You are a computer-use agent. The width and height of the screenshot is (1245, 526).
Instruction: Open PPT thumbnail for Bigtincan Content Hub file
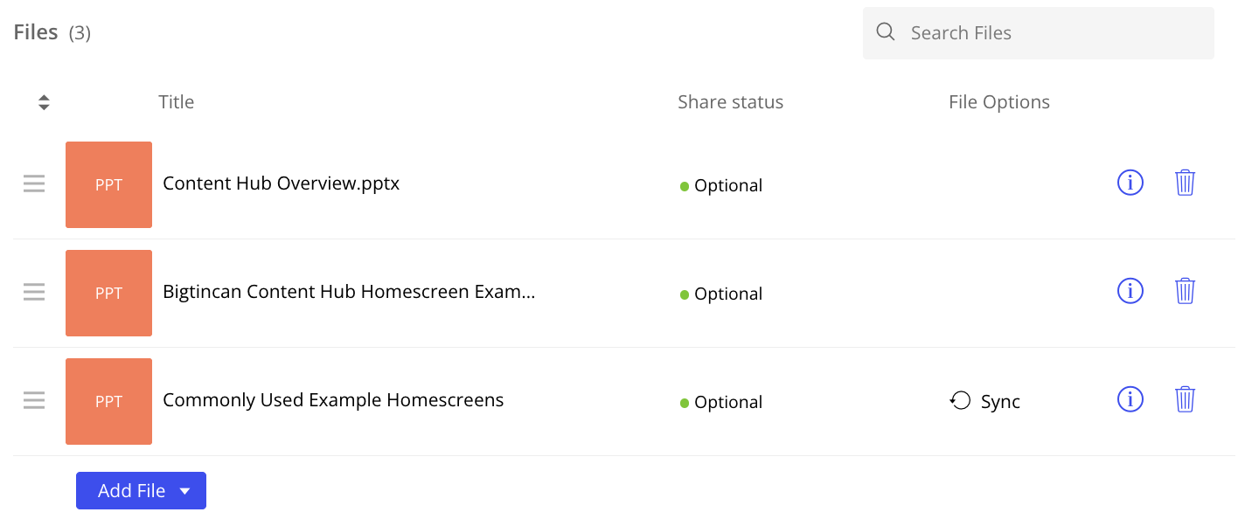(x=108, y=293)
